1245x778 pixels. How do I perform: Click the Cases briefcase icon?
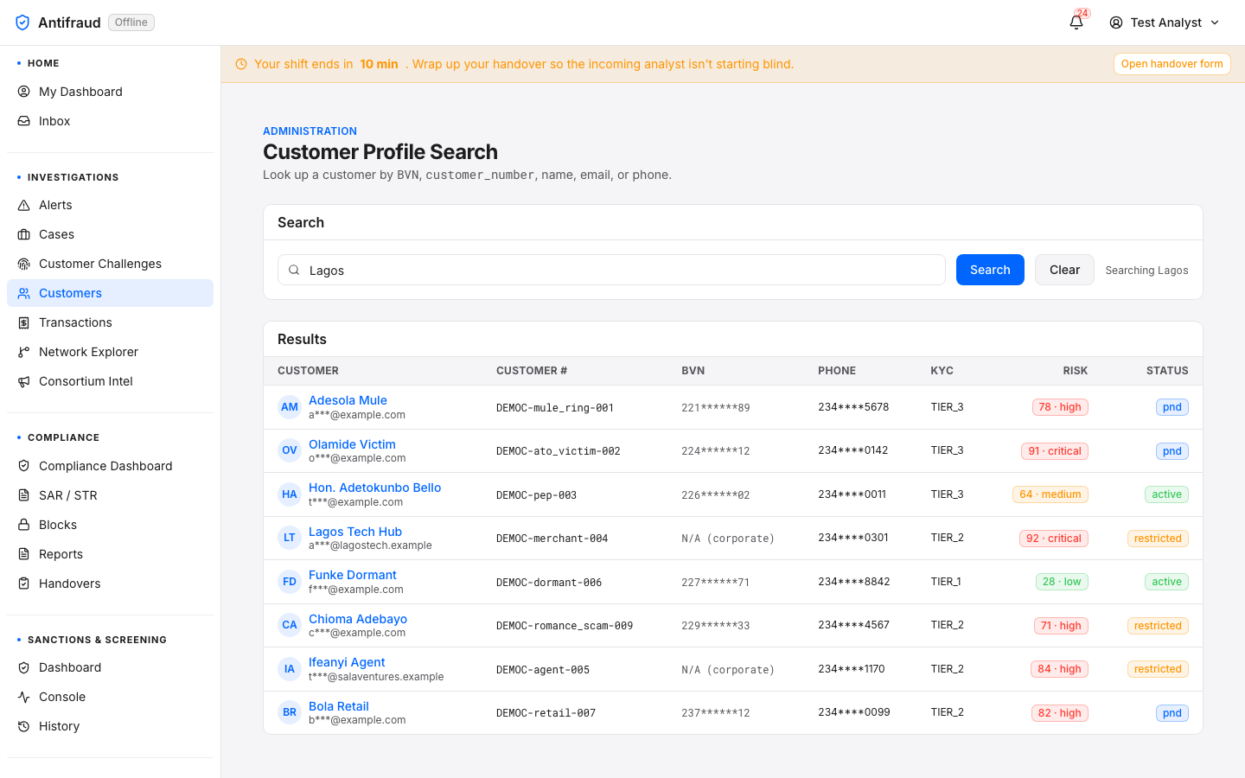coord(24,234)
